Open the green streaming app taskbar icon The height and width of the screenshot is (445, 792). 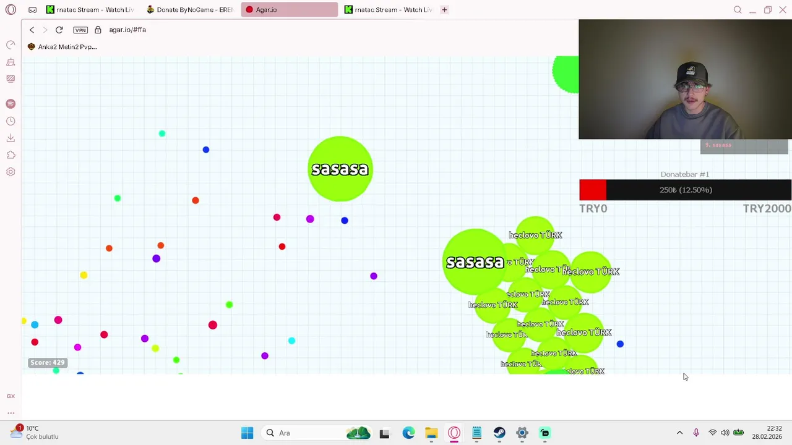[x=545, y=433]
